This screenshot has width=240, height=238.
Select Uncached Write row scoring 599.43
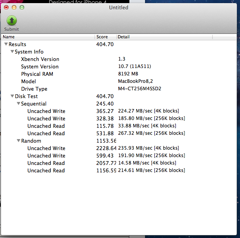[x=119, y=156]
